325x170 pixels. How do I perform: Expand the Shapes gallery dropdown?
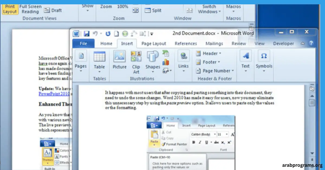tap(153, 72)
